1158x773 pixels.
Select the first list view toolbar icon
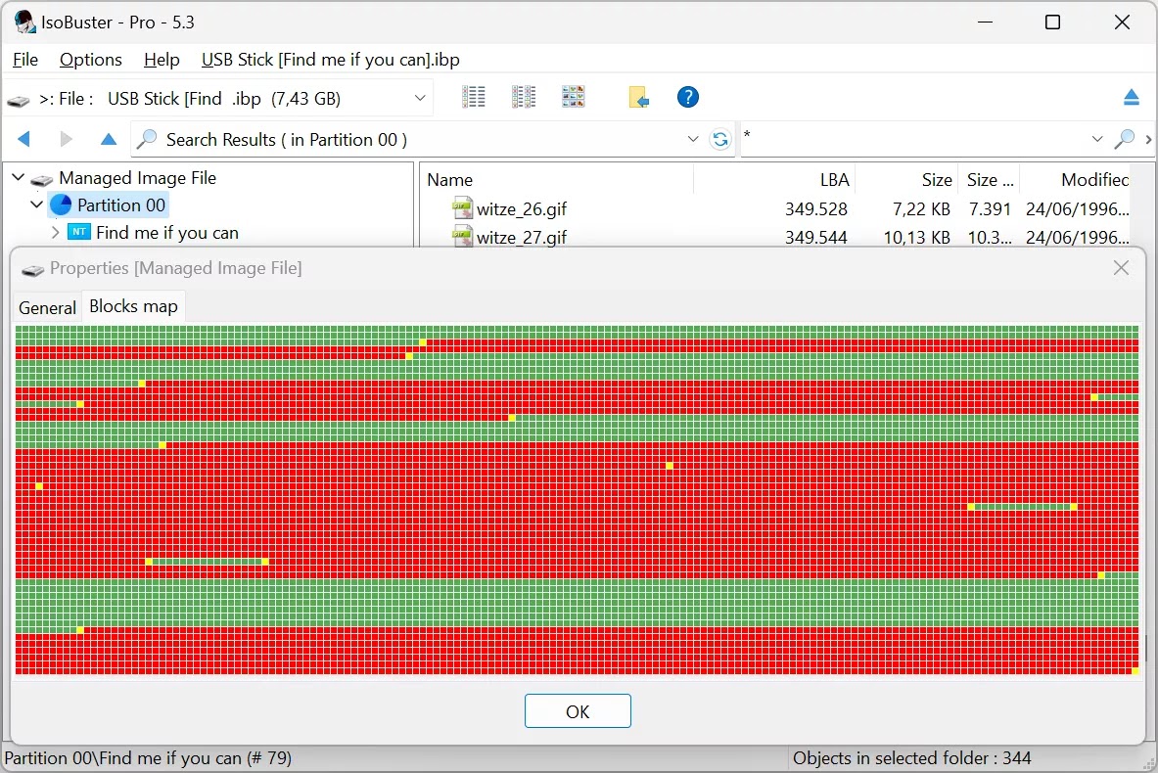click(x=474, y=97)
